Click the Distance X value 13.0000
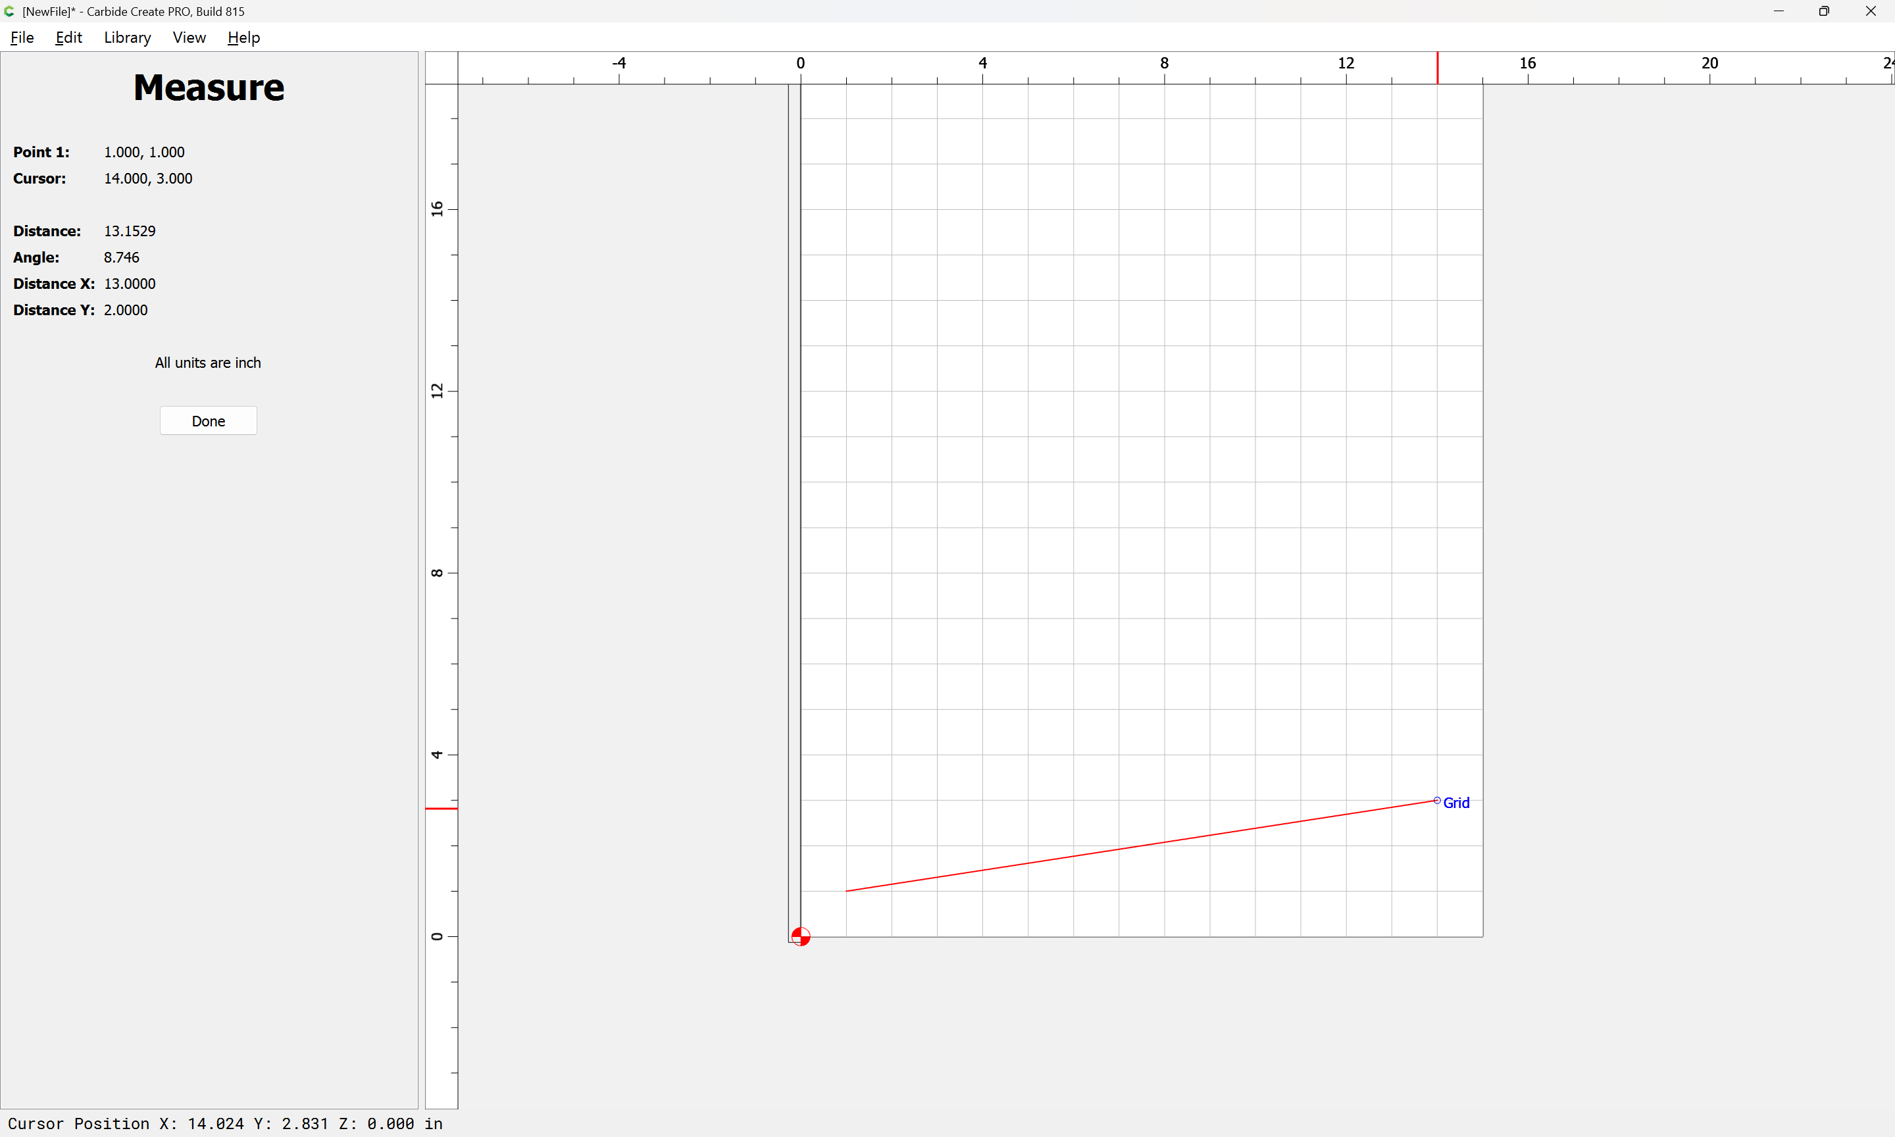This screenshot has height=1137, width=1895. tap(130, 284)
